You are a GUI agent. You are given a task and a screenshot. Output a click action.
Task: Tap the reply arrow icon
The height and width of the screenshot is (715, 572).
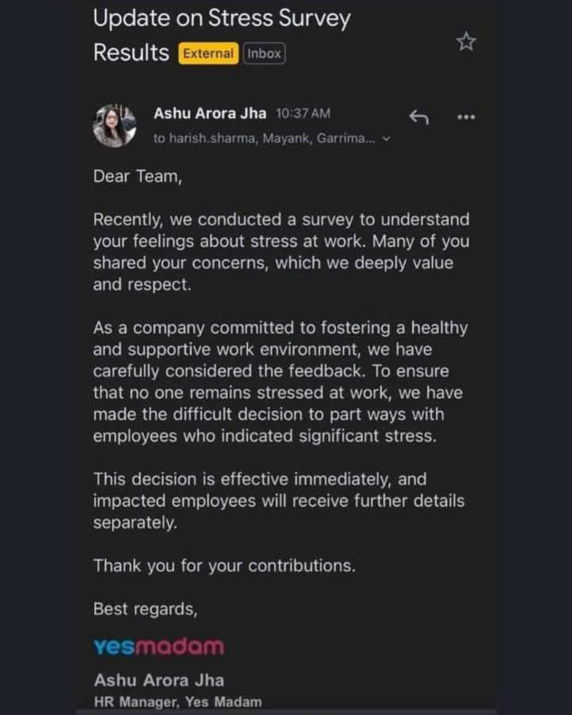pyautogui.click(x=418, y=117)
